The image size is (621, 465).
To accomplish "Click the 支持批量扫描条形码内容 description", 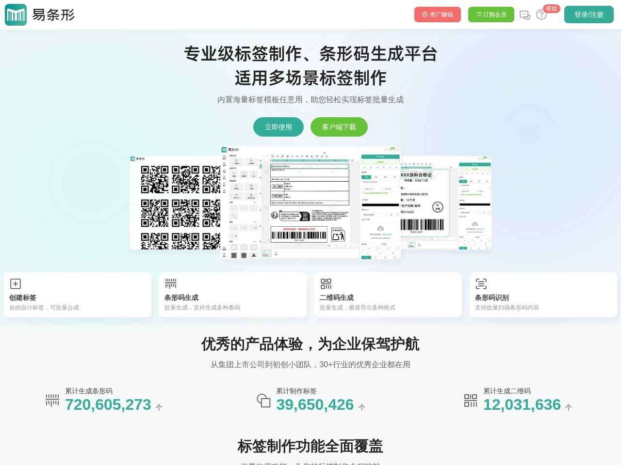I will (507, 308).
